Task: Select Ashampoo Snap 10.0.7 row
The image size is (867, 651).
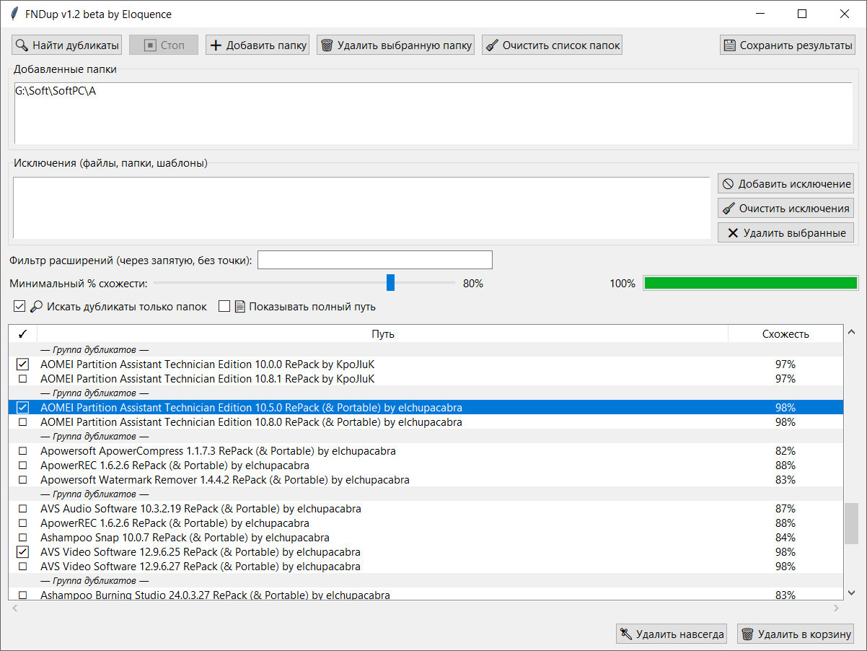Action: tap(425, 538)
